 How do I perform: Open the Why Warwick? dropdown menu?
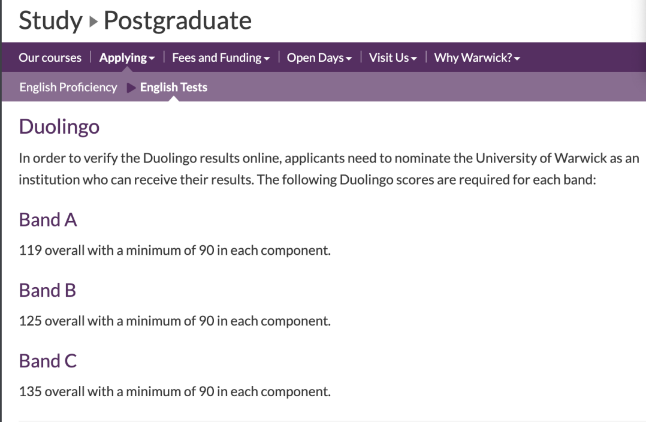tap(476, 58)
